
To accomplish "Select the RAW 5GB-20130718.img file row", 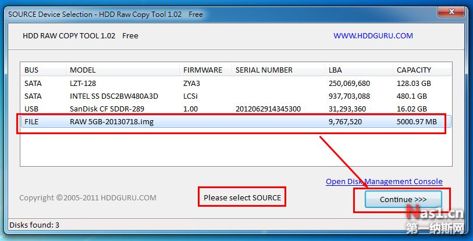I will click(236, 122).
